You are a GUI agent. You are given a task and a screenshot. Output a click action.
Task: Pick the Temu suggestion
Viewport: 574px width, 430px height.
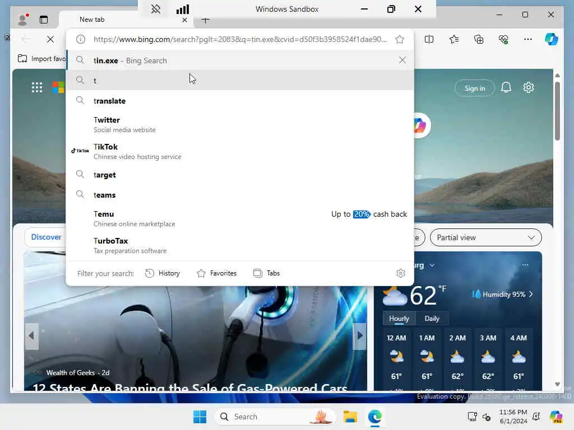(240, 218)
